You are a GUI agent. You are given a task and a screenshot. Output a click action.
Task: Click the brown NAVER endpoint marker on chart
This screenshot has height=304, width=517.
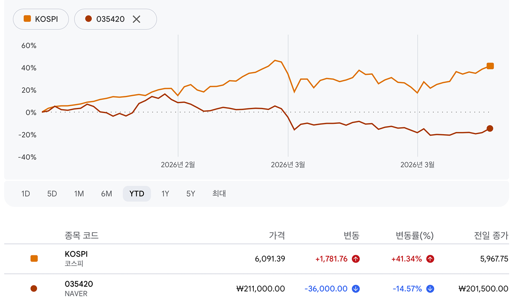click(490, 129)
